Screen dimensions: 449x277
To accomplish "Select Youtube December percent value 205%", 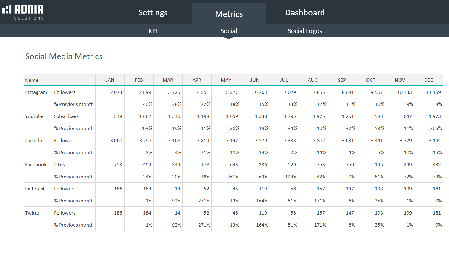I will coord(436,129).
